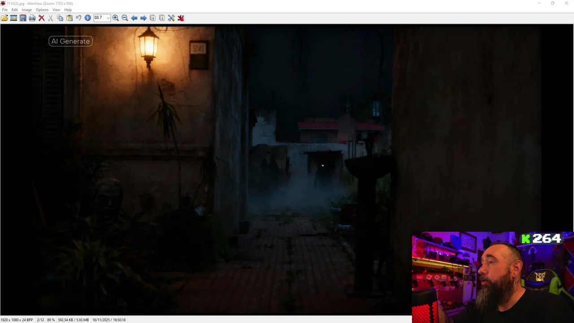The width and height of the screenshot is (574, 323).
Task: Open the Edit menu
Action: pyautogui.click(x=15, y=10)
